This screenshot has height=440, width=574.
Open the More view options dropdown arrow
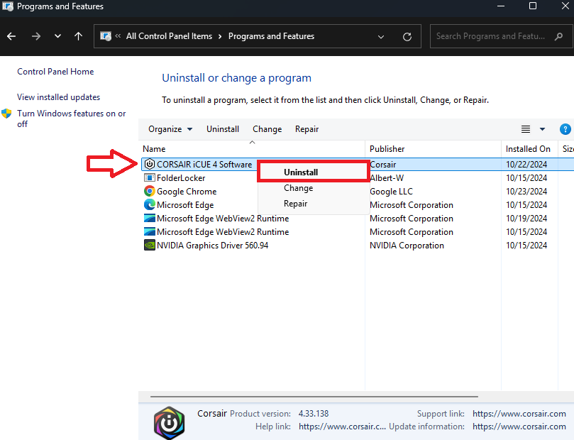[543, 129]
